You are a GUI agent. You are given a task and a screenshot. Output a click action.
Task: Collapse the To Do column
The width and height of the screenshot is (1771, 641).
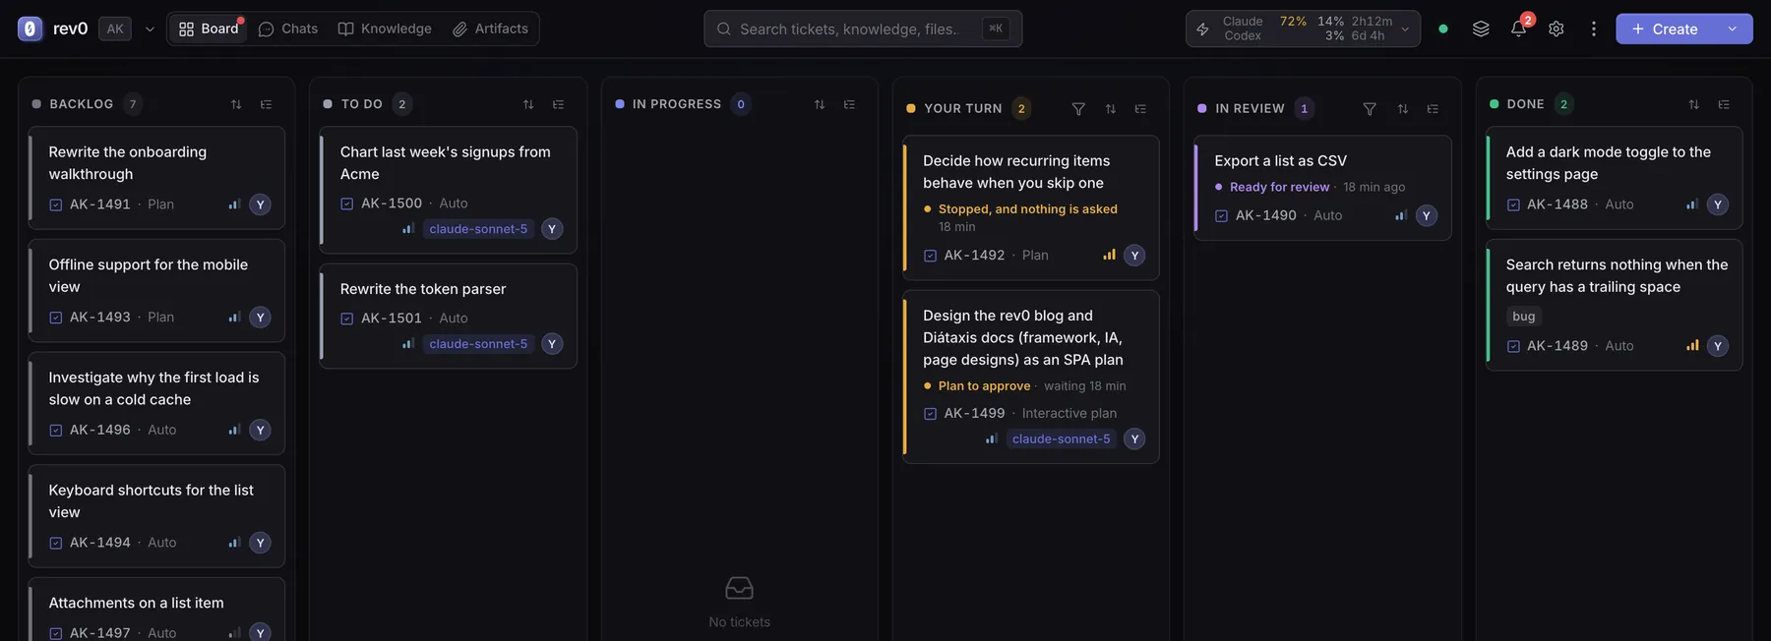(x=558, y=104)
